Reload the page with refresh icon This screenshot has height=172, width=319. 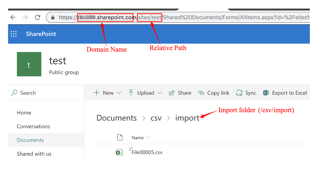click(38, 17)
